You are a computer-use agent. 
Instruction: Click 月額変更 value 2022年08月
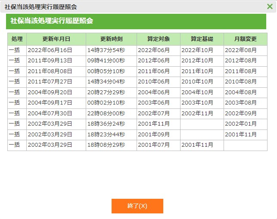[241, 50]
